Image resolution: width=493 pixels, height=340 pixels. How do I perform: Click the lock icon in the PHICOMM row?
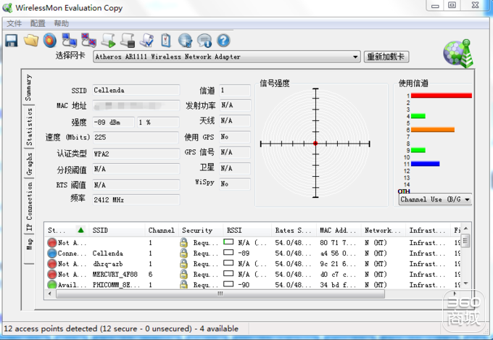point(183,285)
